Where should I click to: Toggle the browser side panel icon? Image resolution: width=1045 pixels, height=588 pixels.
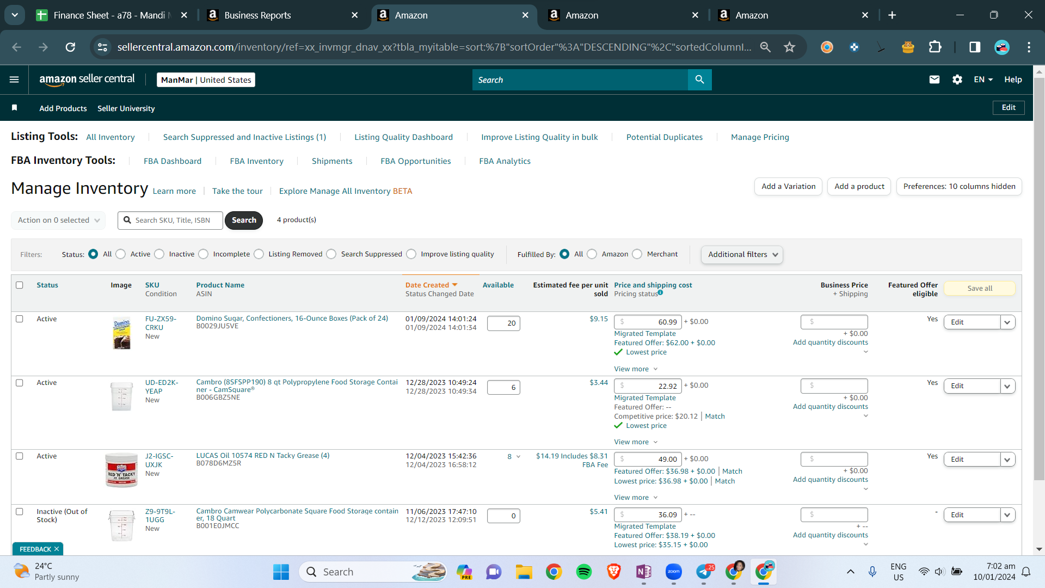(975, 47)
